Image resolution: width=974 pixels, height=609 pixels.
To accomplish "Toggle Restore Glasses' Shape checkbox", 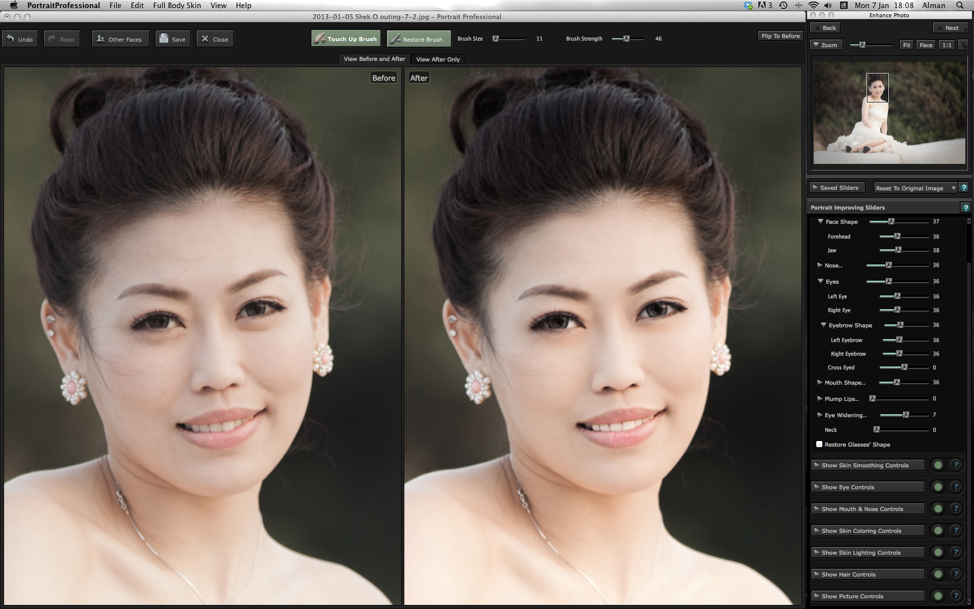I will 819,444.
